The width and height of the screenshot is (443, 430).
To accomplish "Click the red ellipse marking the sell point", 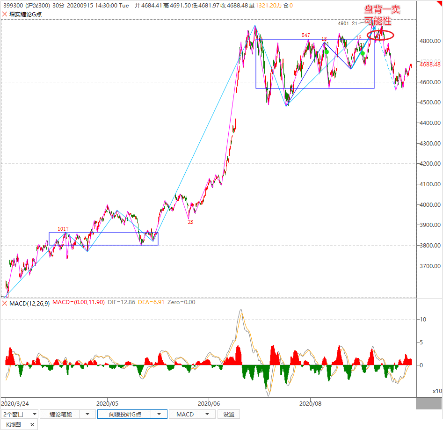I will pos(380,35).
